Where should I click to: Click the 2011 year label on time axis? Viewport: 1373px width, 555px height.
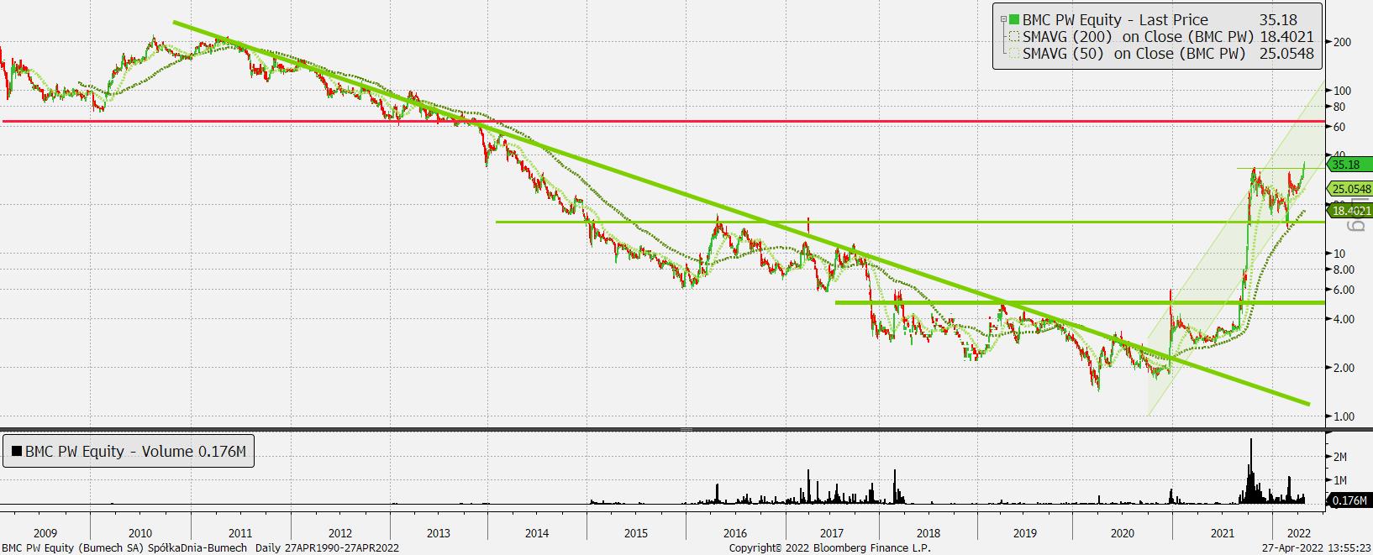240,533
